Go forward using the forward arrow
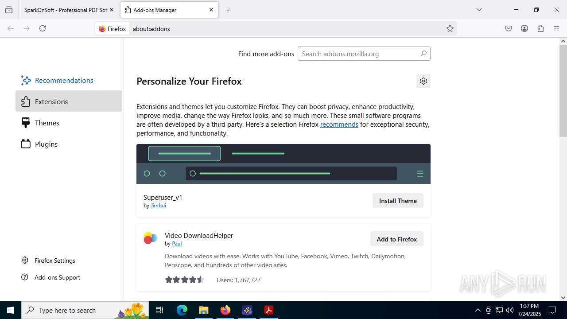Viewport: 567px width, 319px height. pyautogui.click(x=27, y=28)
